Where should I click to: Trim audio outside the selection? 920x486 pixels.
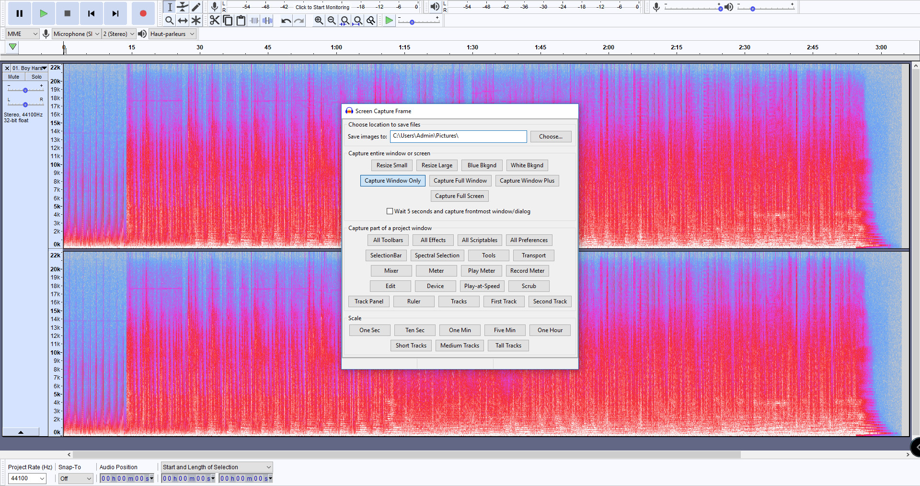[x=254, y=20]
